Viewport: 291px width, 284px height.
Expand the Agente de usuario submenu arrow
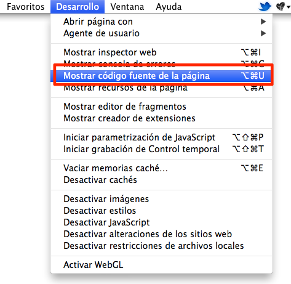click(263, 33)
